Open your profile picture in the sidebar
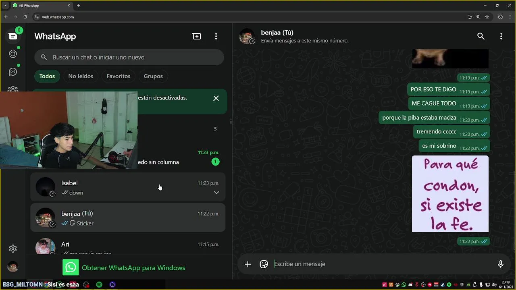 [x=13, y=267]
